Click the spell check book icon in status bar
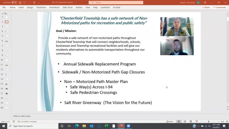Screen dimensions: 229x129 pyautogui.click(x=14, y=121)
